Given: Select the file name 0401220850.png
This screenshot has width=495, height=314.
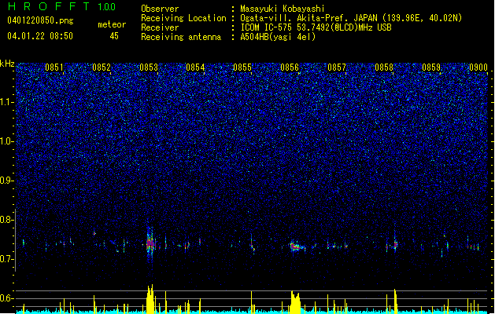Looking at the screenshot, I should 40,20.
